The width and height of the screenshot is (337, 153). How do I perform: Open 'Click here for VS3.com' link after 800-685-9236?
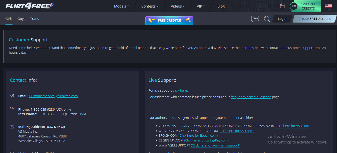pyautogui.click(x=292, y=126)
